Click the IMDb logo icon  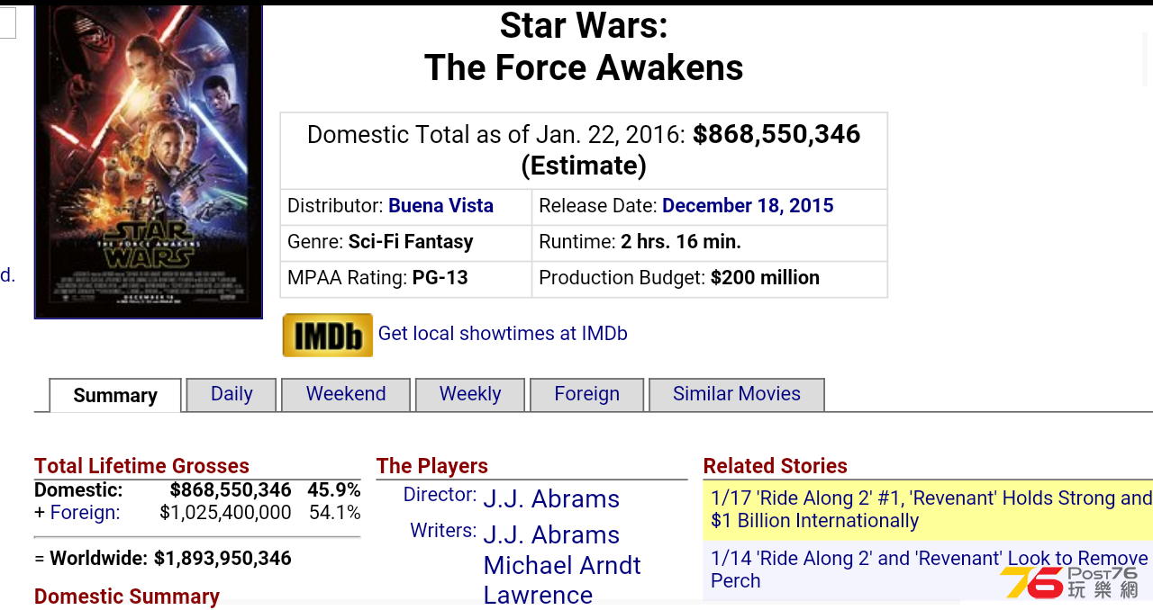328,336
